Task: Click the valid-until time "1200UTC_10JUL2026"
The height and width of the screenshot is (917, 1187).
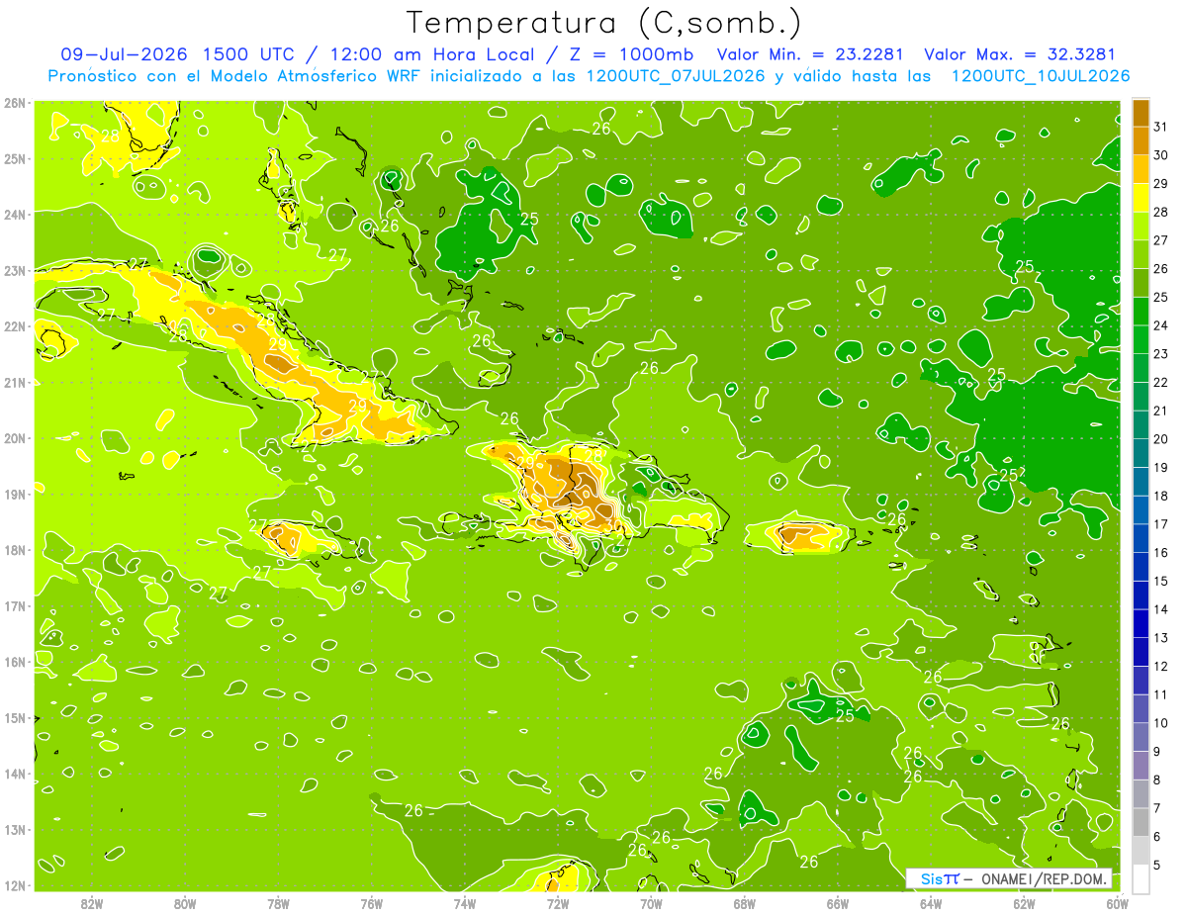Action: click(1041, 75)
